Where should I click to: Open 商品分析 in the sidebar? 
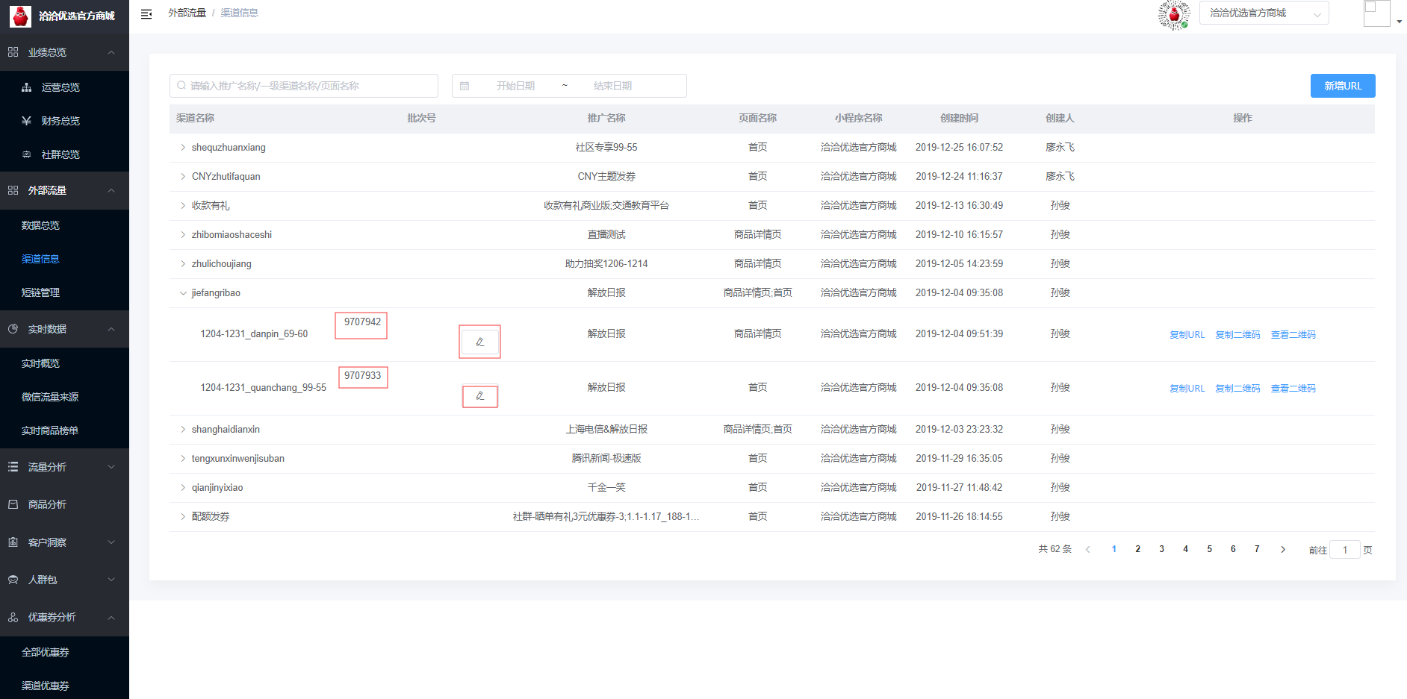pyautogui.click(x=48, y=505)
